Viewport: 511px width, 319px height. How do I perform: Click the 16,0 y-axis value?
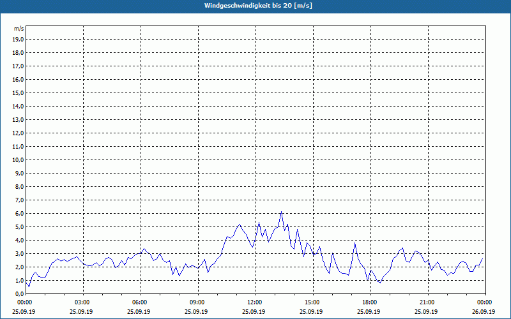coord(18,79)
